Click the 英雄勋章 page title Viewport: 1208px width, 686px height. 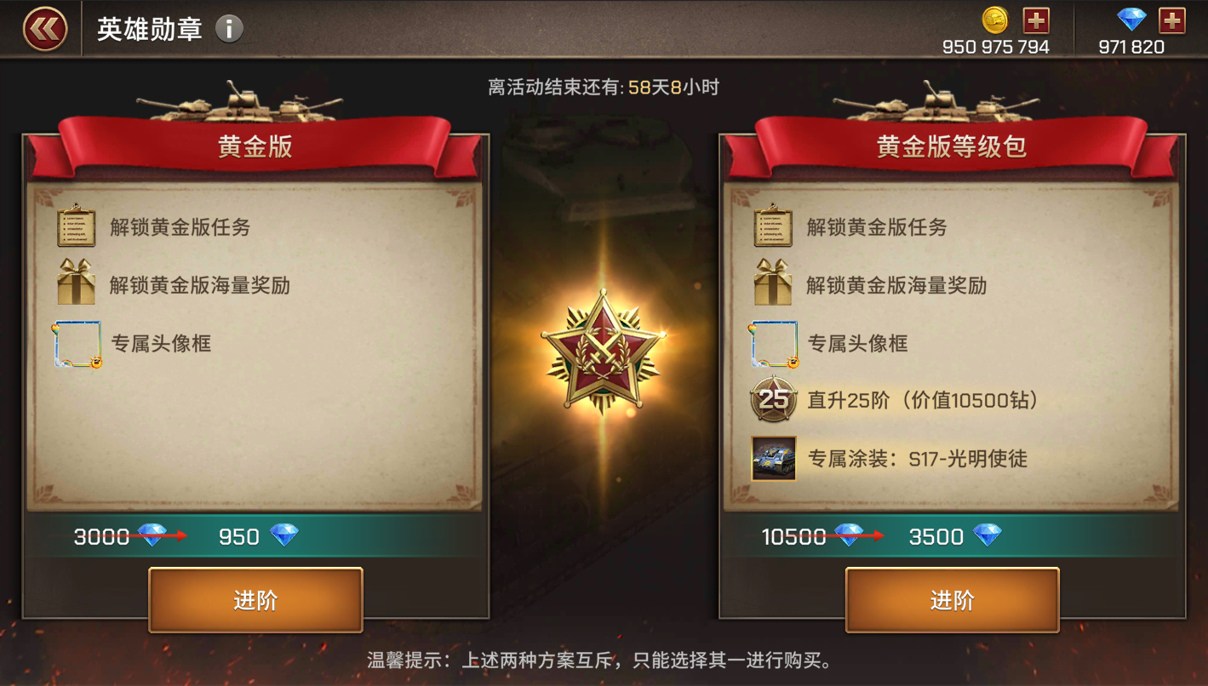[x=149, y=30]
